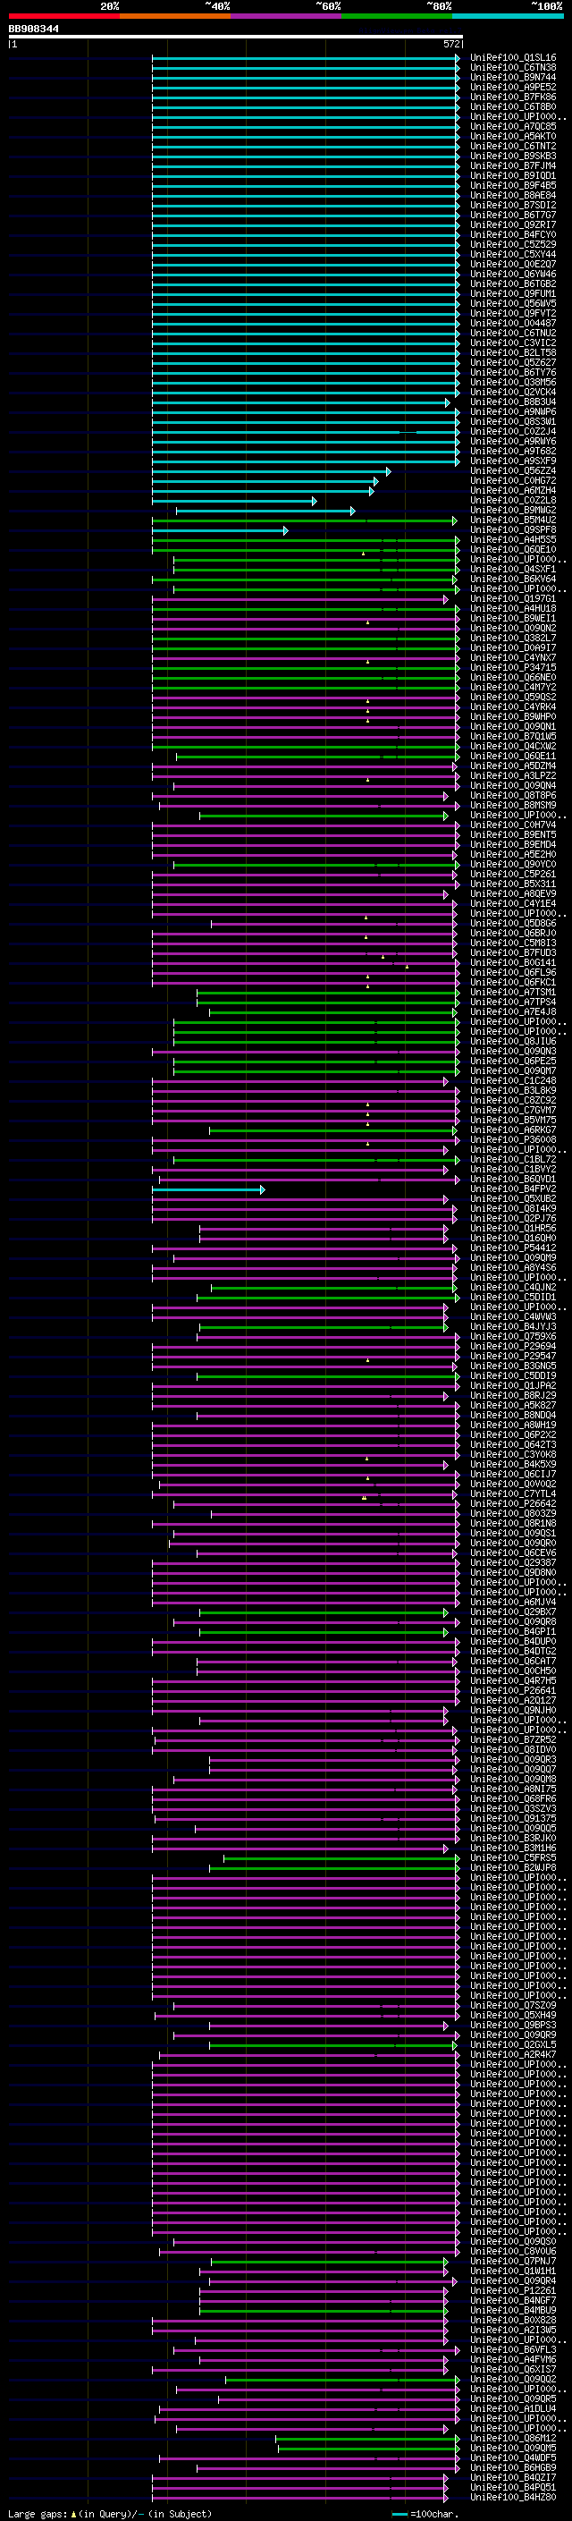Click the query ID BB908344
This screenshot has width=572, height=2521.
tap(33, 30)
